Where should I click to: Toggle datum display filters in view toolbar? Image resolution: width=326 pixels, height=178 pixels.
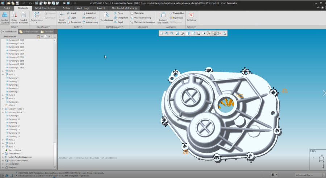point(209,33)
